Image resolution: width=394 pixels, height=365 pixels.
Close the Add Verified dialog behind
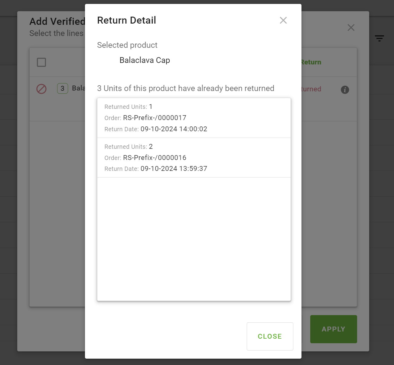point(351,28)
